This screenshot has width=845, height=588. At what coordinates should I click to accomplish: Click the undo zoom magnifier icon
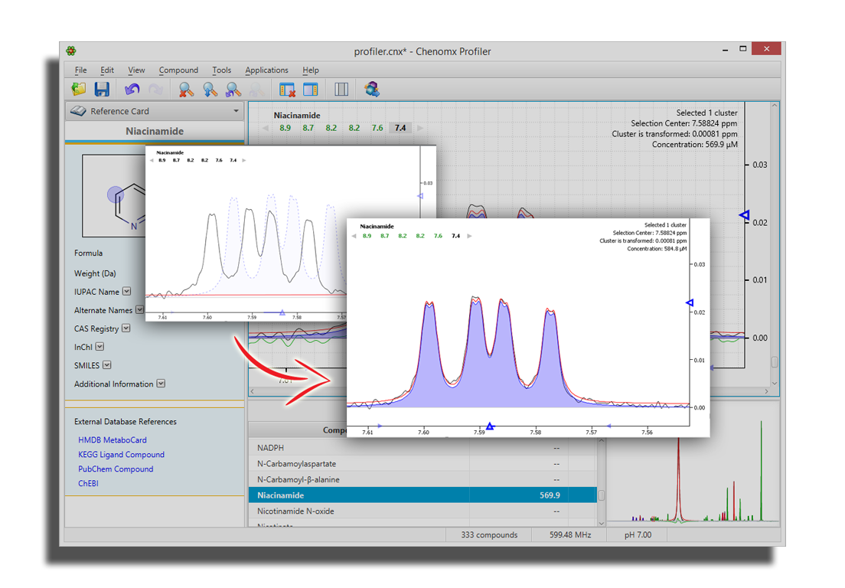(233, 89)
